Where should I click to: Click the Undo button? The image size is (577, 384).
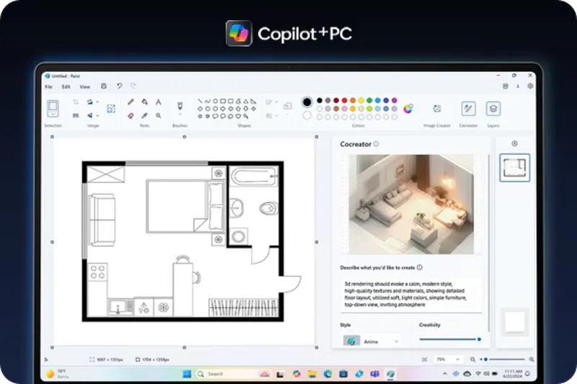[120, 86]
